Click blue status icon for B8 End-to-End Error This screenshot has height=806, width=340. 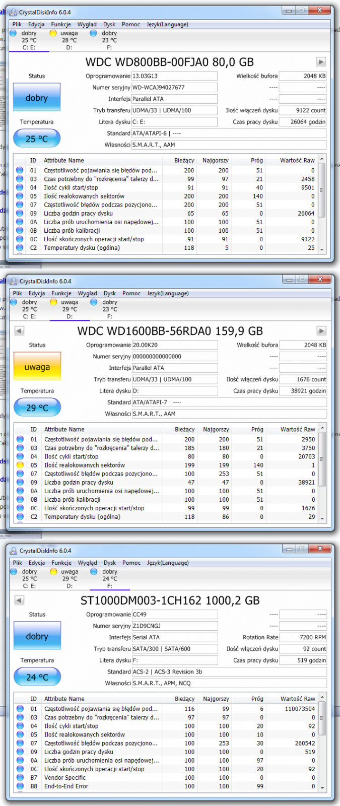click(20, 786)
